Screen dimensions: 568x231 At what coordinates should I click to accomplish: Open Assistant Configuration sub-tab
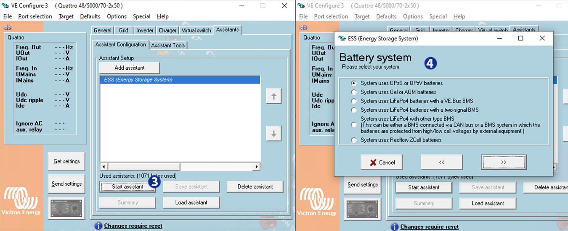[x=121, y=45]
